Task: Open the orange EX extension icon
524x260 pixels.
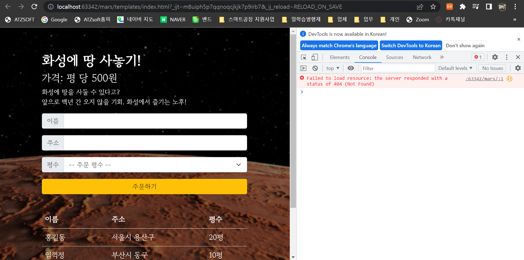Action: [x=450, y=7]
